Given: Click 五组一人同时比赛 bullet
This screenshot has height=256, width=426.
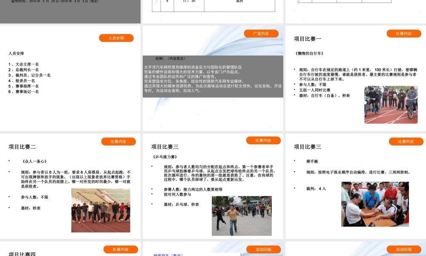Looking at the screenshot, I should click(x=315, y=90).
